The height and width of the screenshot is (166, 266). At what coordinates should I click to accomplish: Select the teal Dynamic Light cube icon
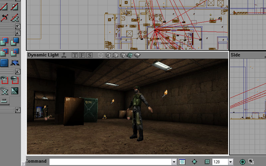(130, 55)
